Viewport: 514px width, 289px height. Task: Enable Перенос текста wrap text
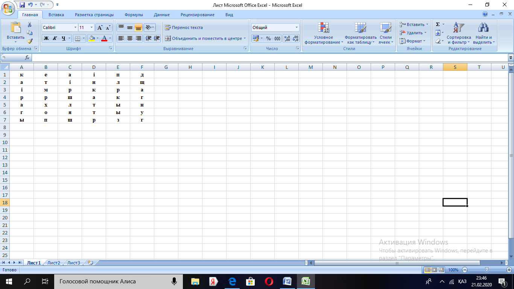[x=184, y=27]
